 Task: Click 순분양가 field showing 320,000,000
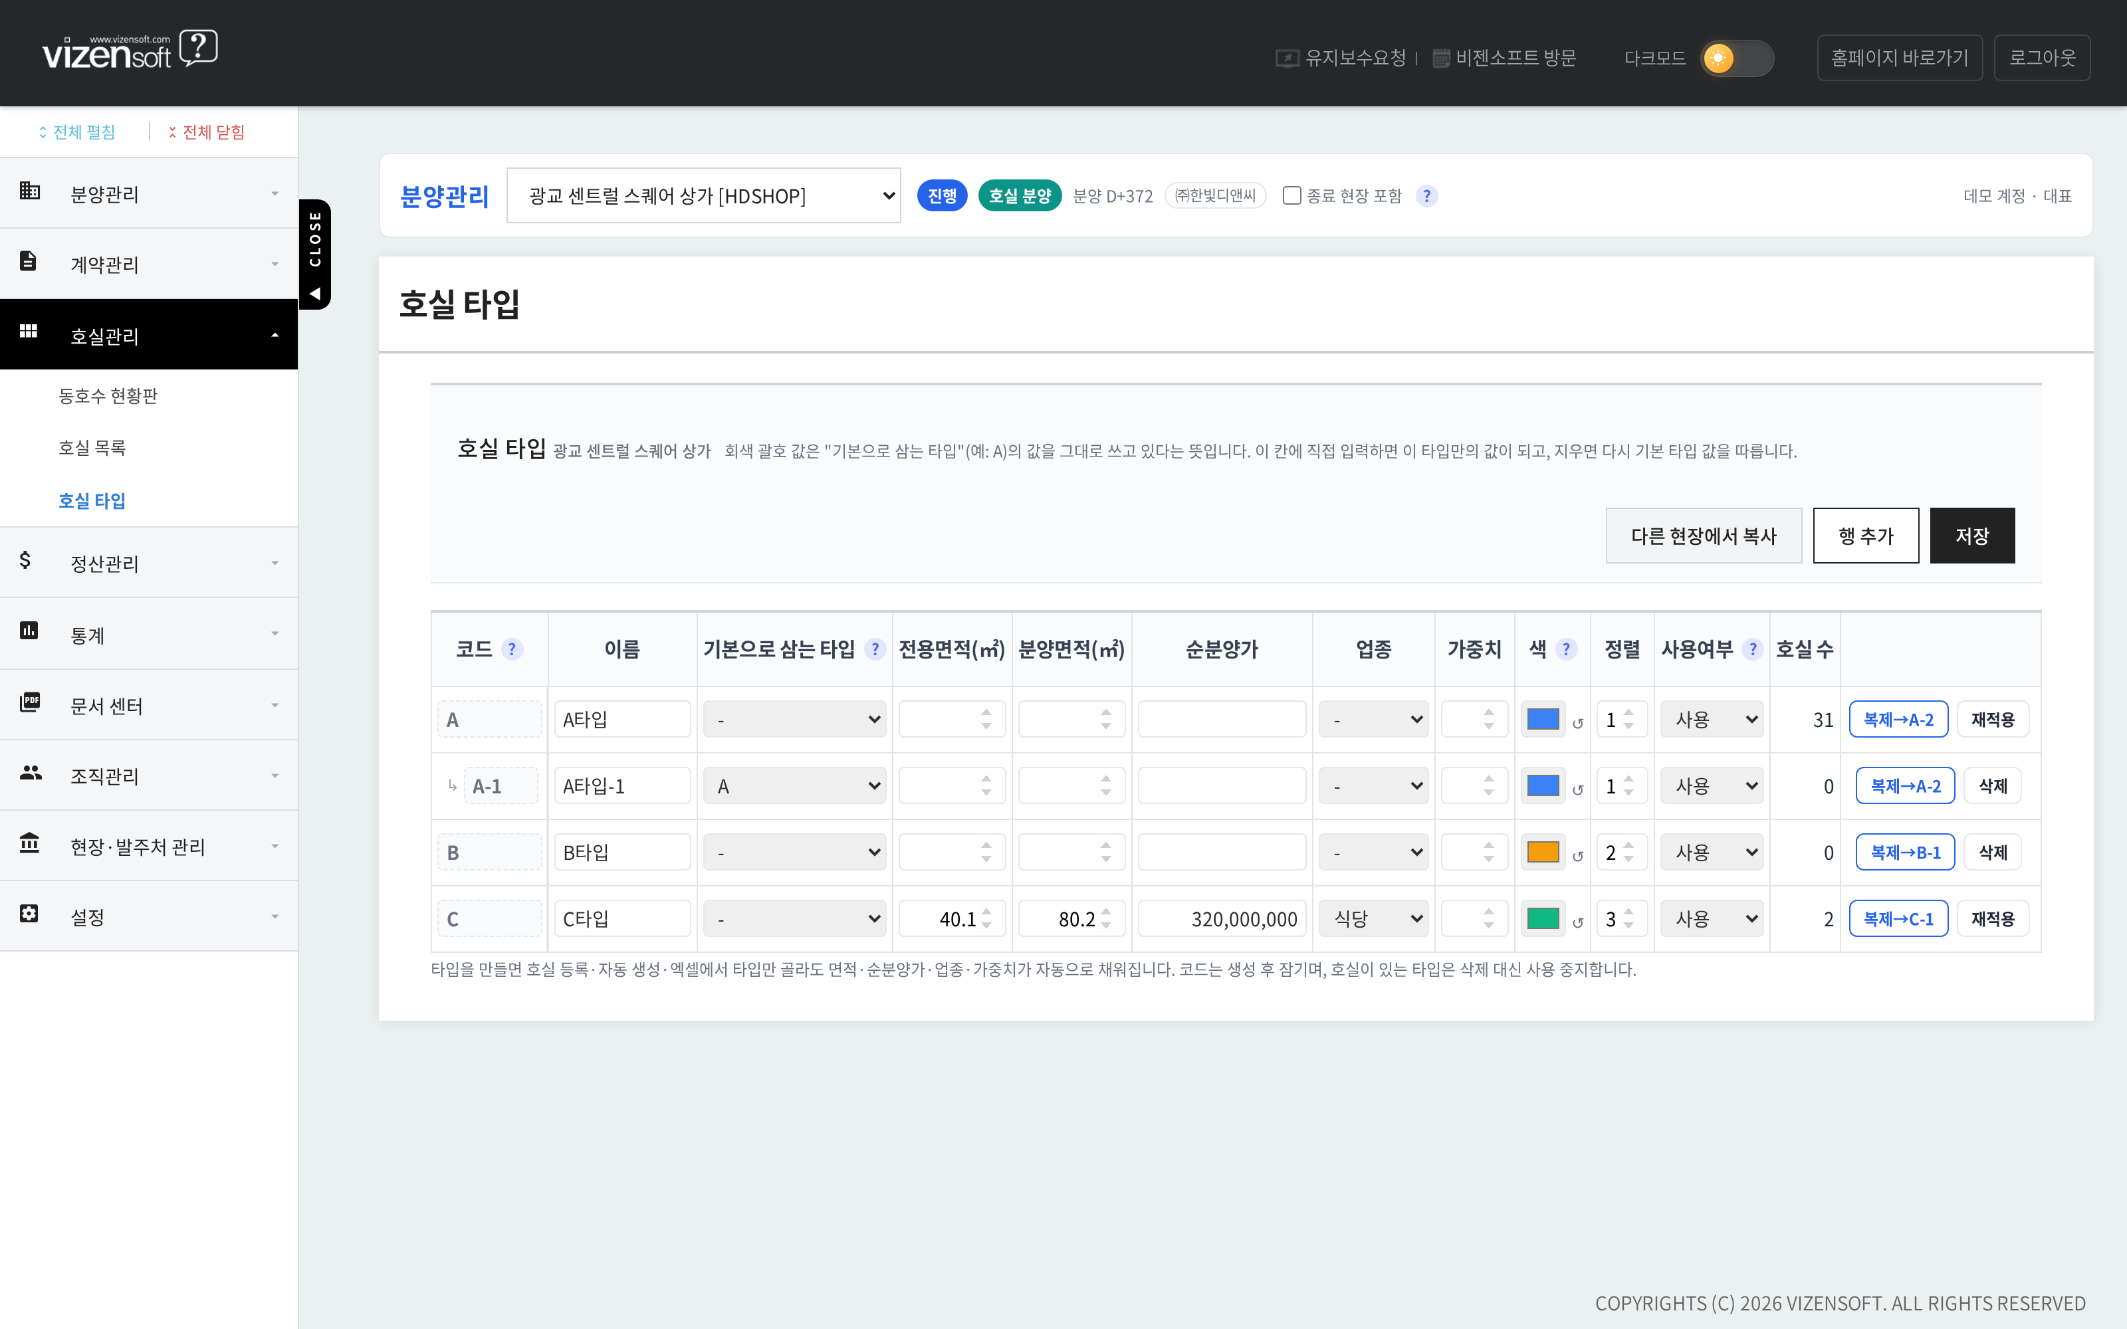click(1222, 918)
